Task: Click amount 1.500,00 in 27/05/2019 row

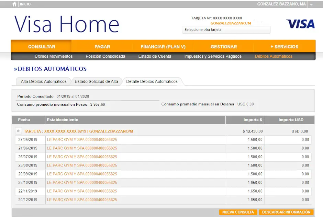Action: click(x=255, y=140)
